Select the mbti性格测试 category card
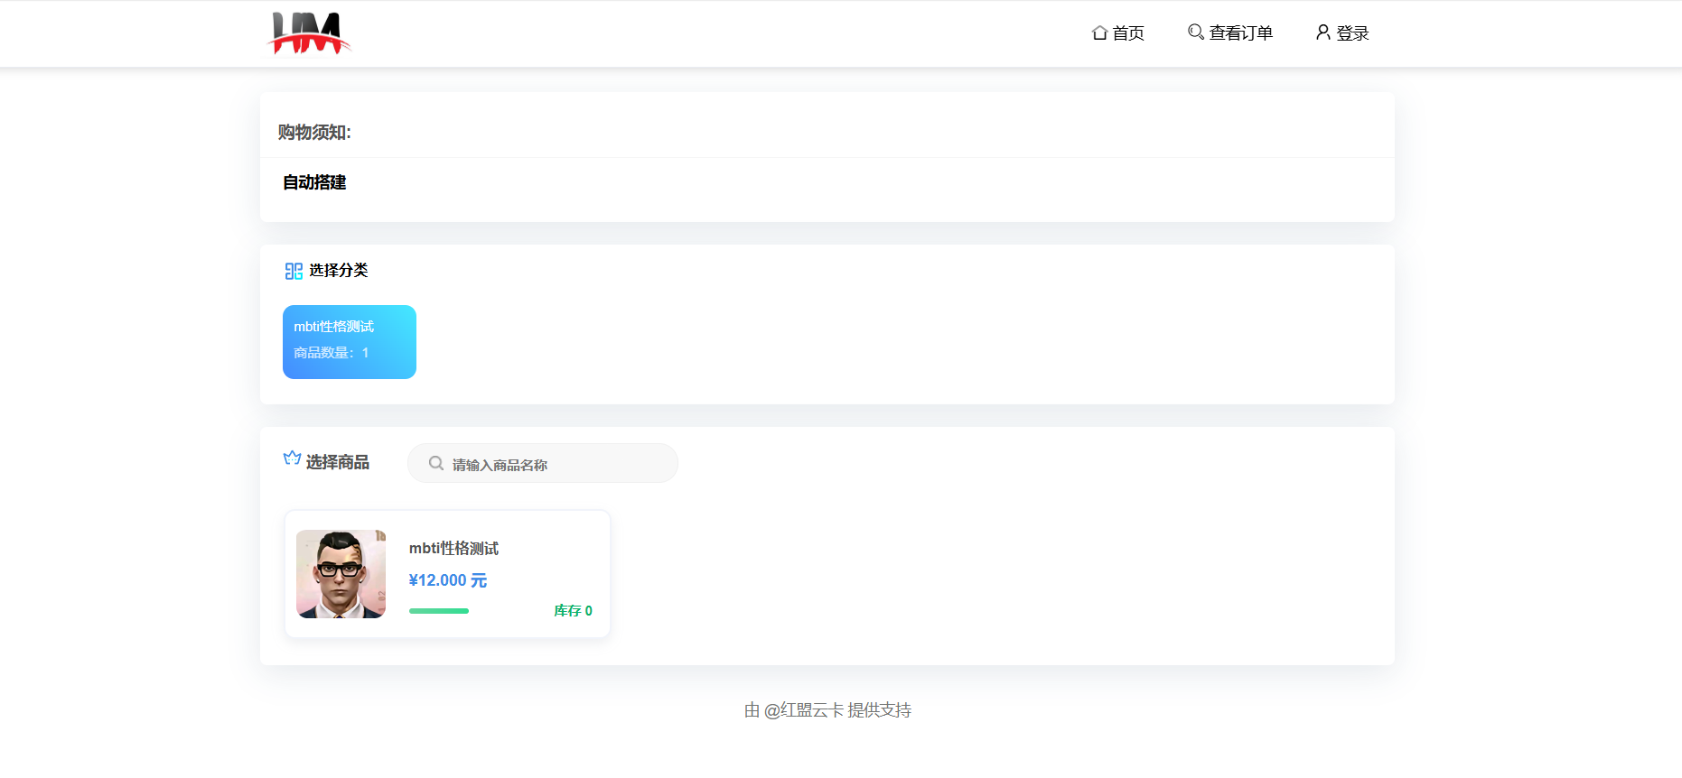 [350, 342]
